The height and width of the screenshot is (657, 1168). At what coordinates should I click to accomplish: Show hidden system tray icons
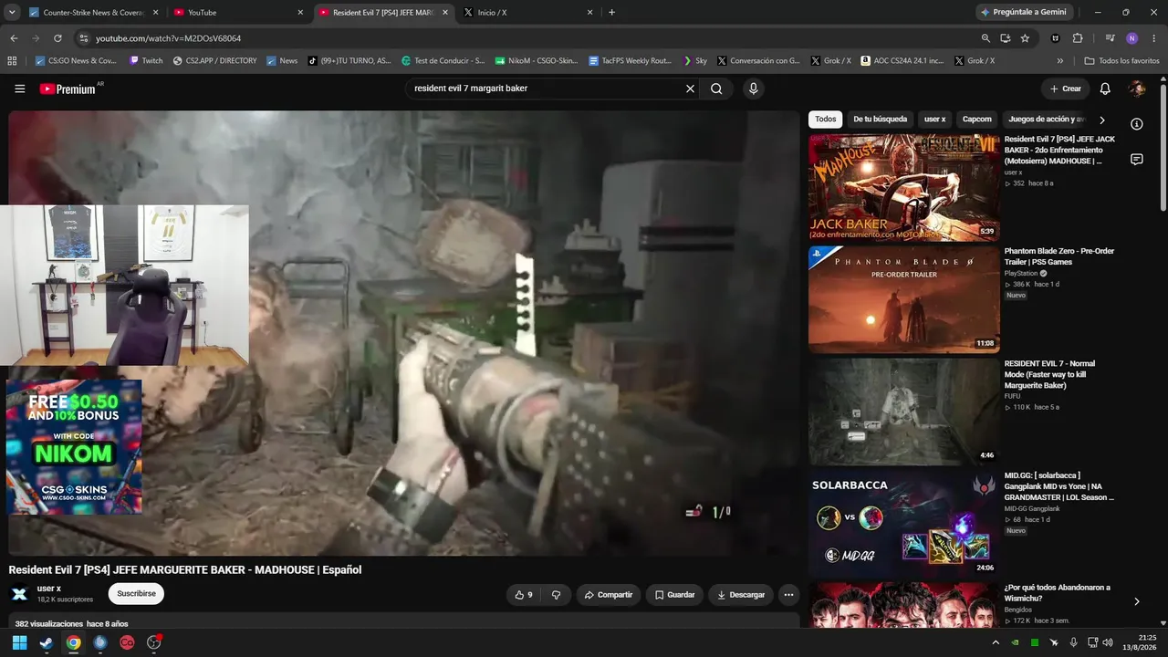point(996,642)
